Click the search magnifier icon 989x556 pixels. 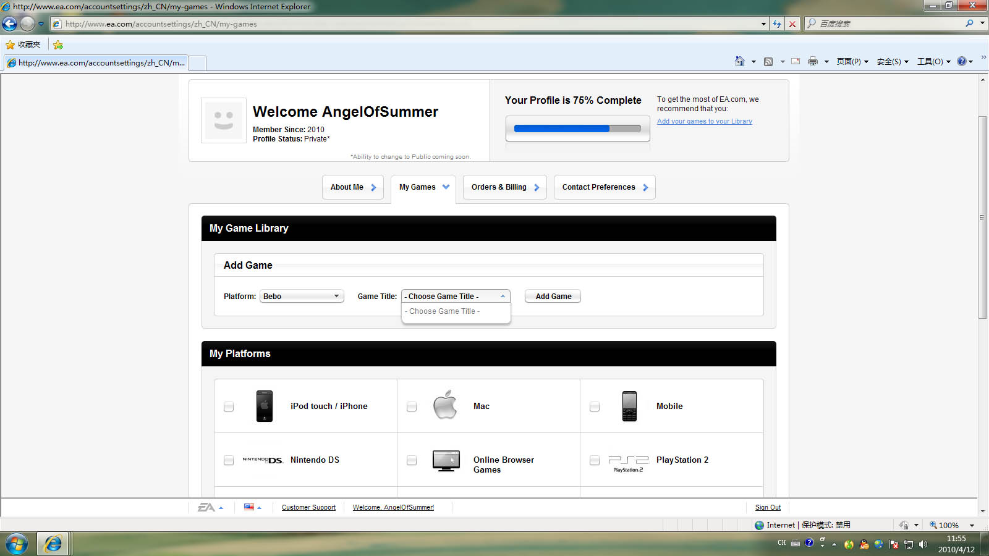[x=969, y=23]
